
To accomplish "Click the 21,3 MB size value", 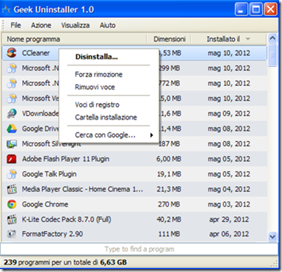I will pos(169,189).
